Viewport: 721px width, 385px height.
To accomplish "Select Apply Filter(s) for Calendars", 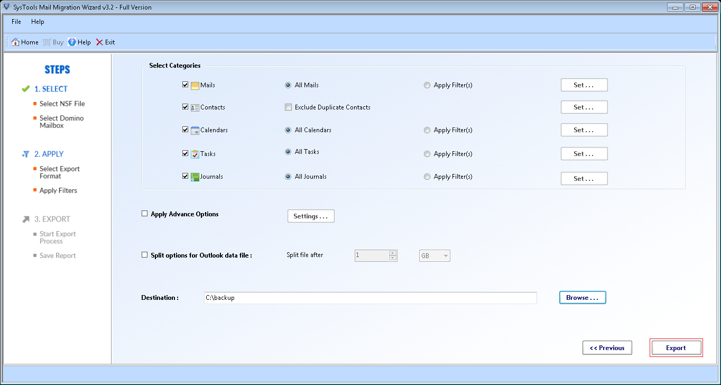I will [427, 130].
